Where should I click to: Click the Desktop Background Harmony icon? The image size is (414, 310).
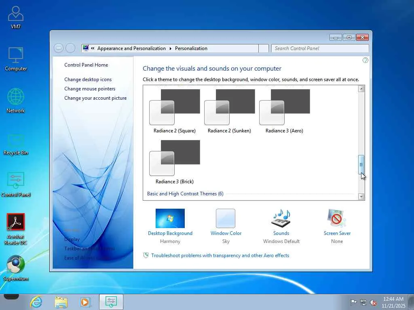point(170,218)
